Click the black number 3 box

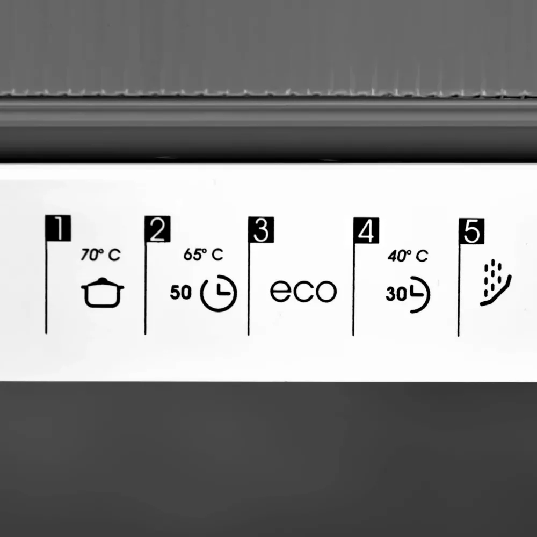(261, 230)
